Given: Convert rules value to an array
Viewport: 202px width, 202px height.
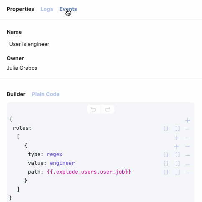Looking at the screenshot, I should 177,128.
